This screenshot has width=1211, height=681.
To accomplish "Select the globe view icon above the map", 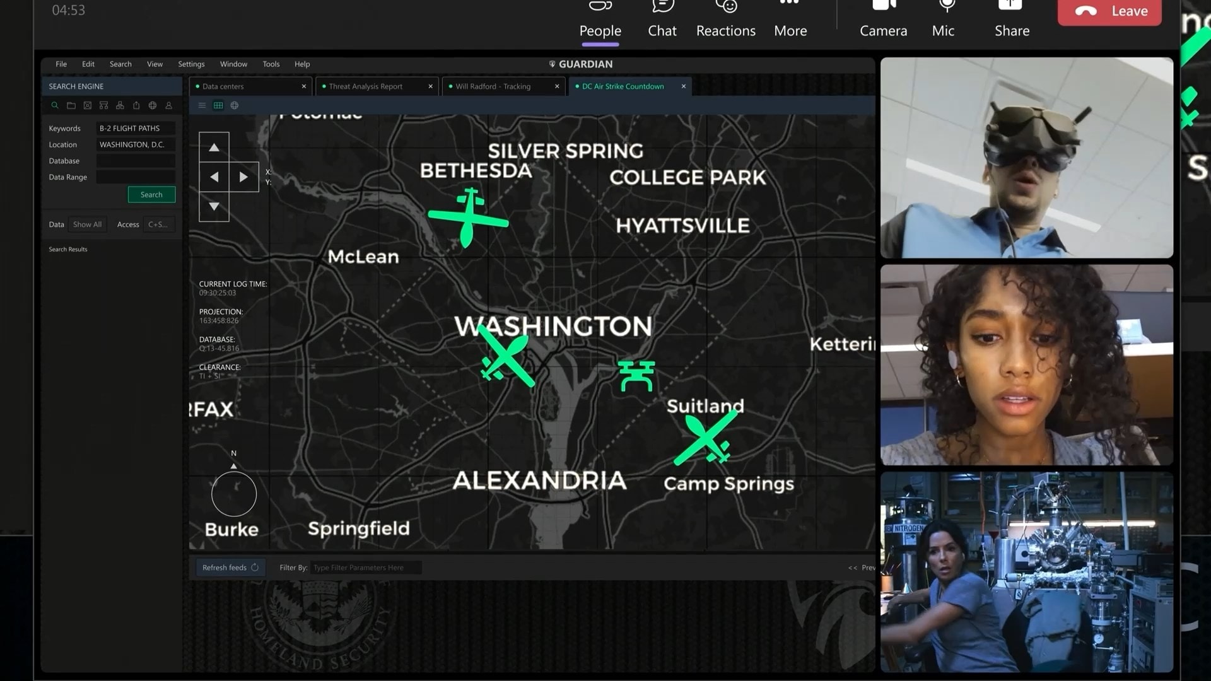I will [x=235, y=105].
